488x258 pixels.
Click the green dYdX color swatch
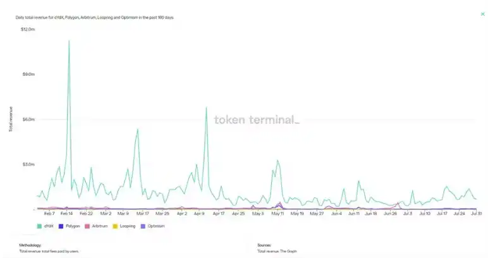click(x=39, y=226)
